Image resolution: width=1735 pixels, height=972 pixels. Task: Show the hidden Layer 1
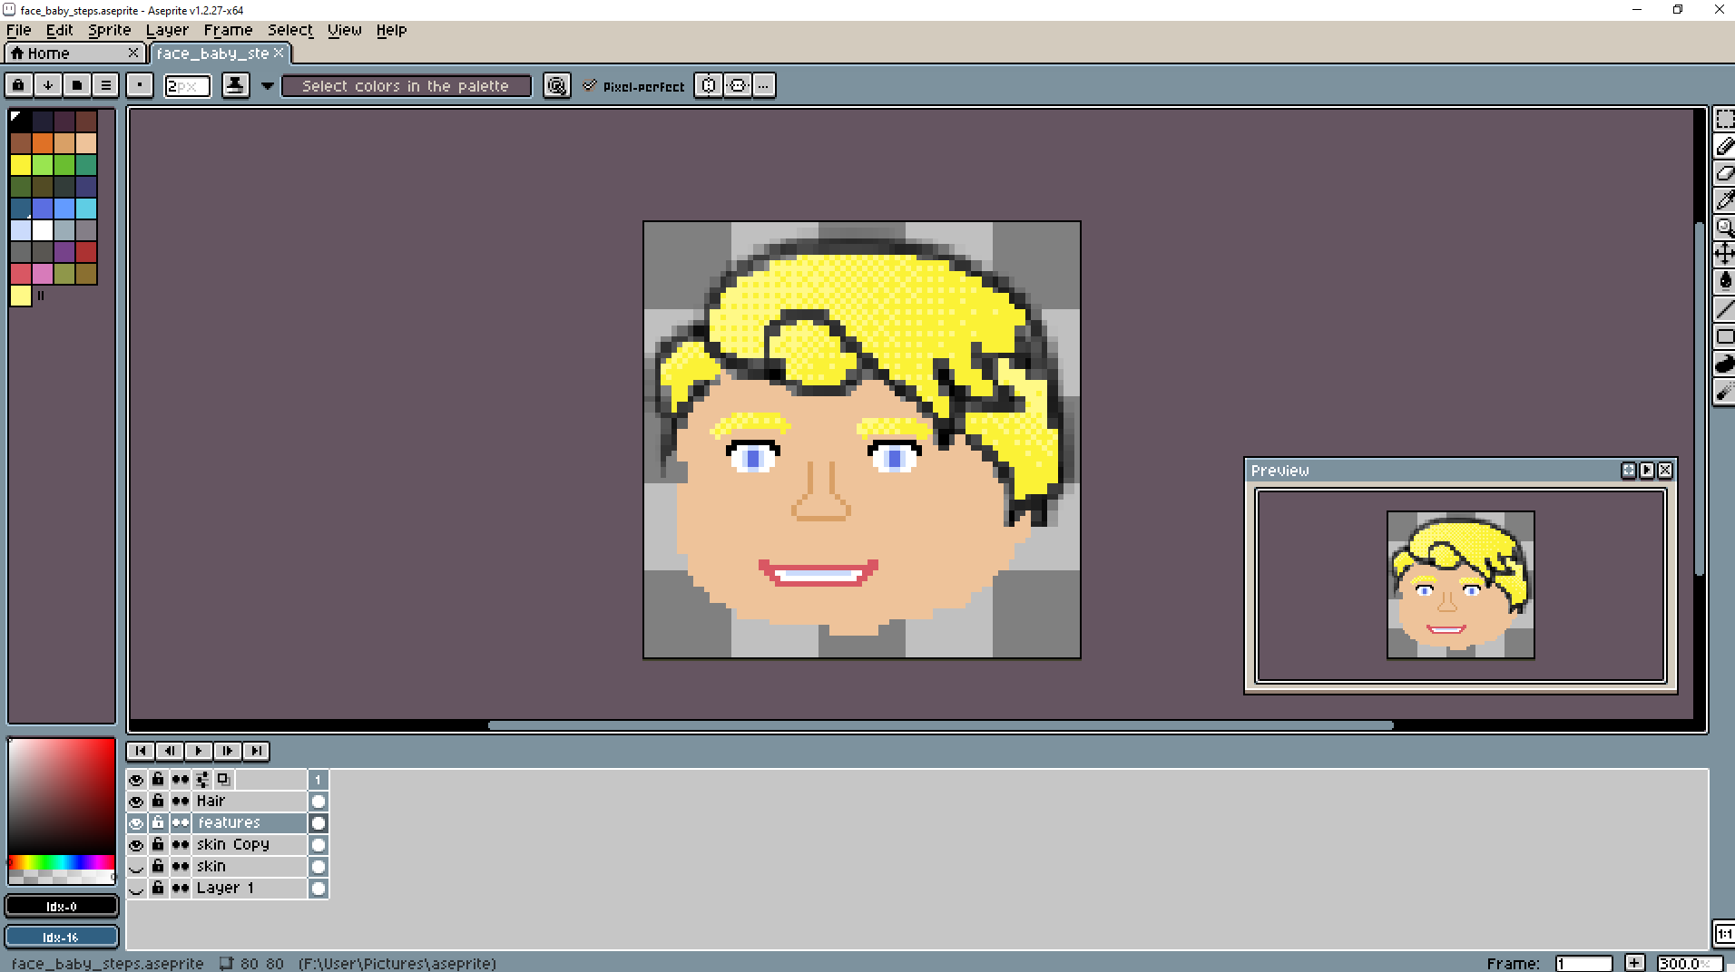click(136, 889)
